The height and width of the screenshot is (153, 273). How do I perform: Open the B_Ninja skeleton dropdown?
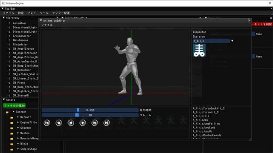tap(232, 41)
